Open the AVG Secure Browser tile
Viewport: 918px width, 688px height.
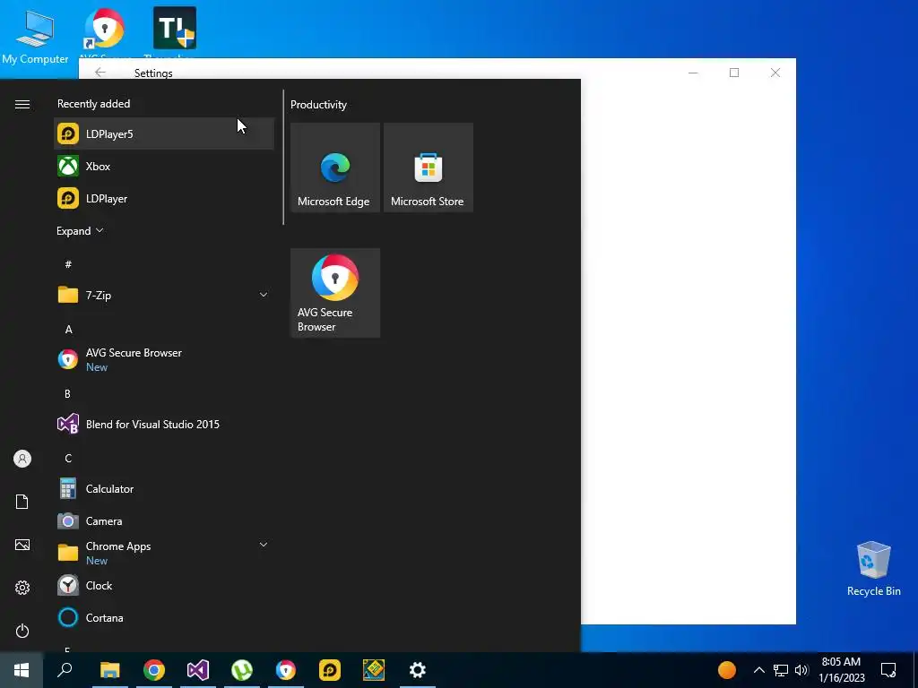pos(335,293)
